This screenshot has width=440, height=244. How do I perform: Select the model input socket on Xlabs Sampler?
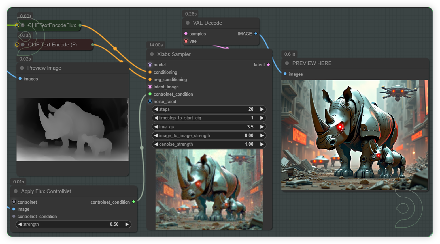[x=150, y=65]
